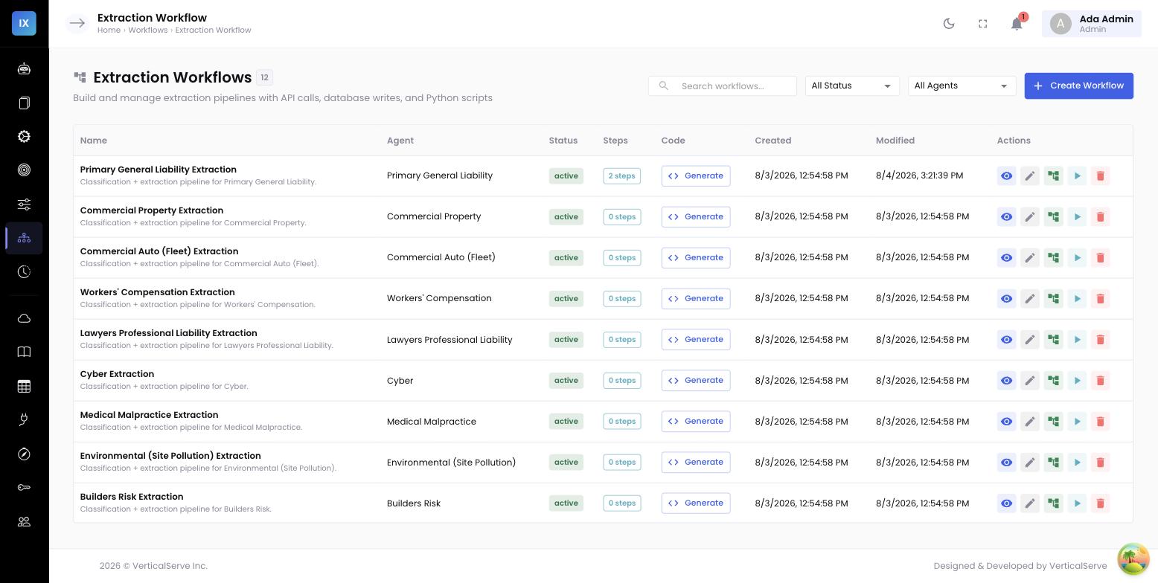View Commercial Property Extraction via eye icon
The height and width of the screenshot is (583, 1158).
click(1006, 217)
